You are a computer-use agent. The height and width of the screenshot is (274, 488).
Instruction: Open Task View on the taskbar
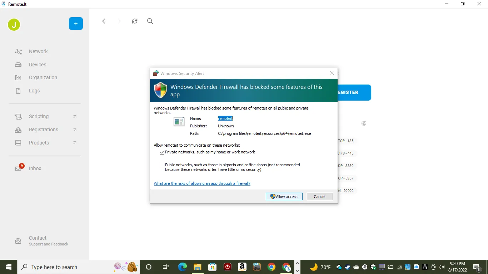tap(165, 267)
